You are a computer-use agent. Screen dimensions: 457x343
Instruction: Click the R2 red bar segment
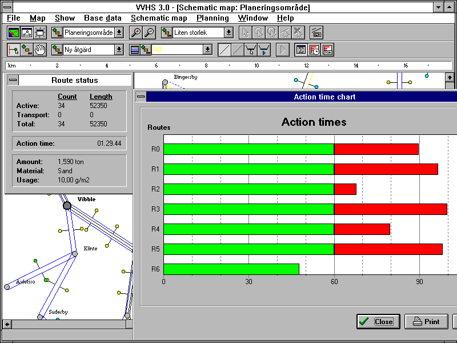pyautogui.click(x=345, y=189)
